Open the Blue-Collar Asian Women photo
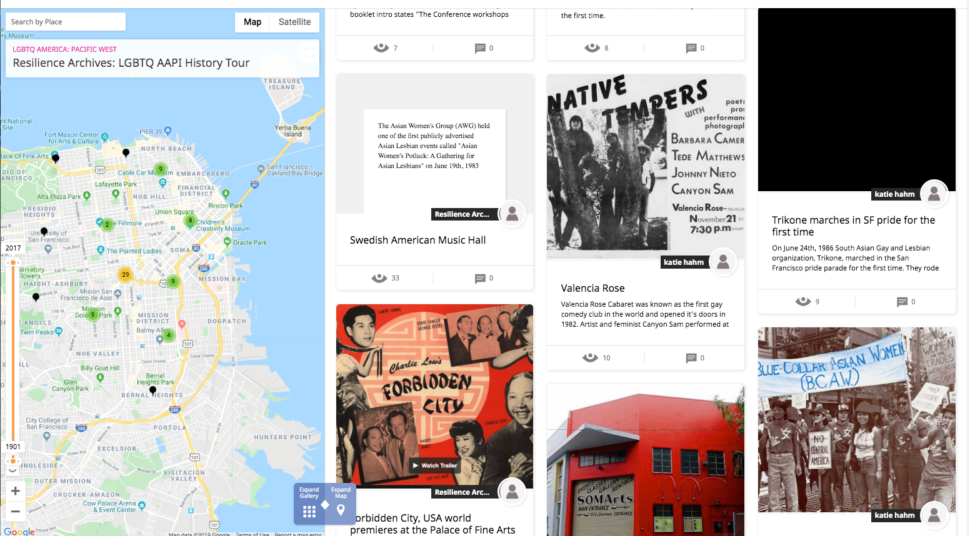The image size is (970, 536). [857, 420]
